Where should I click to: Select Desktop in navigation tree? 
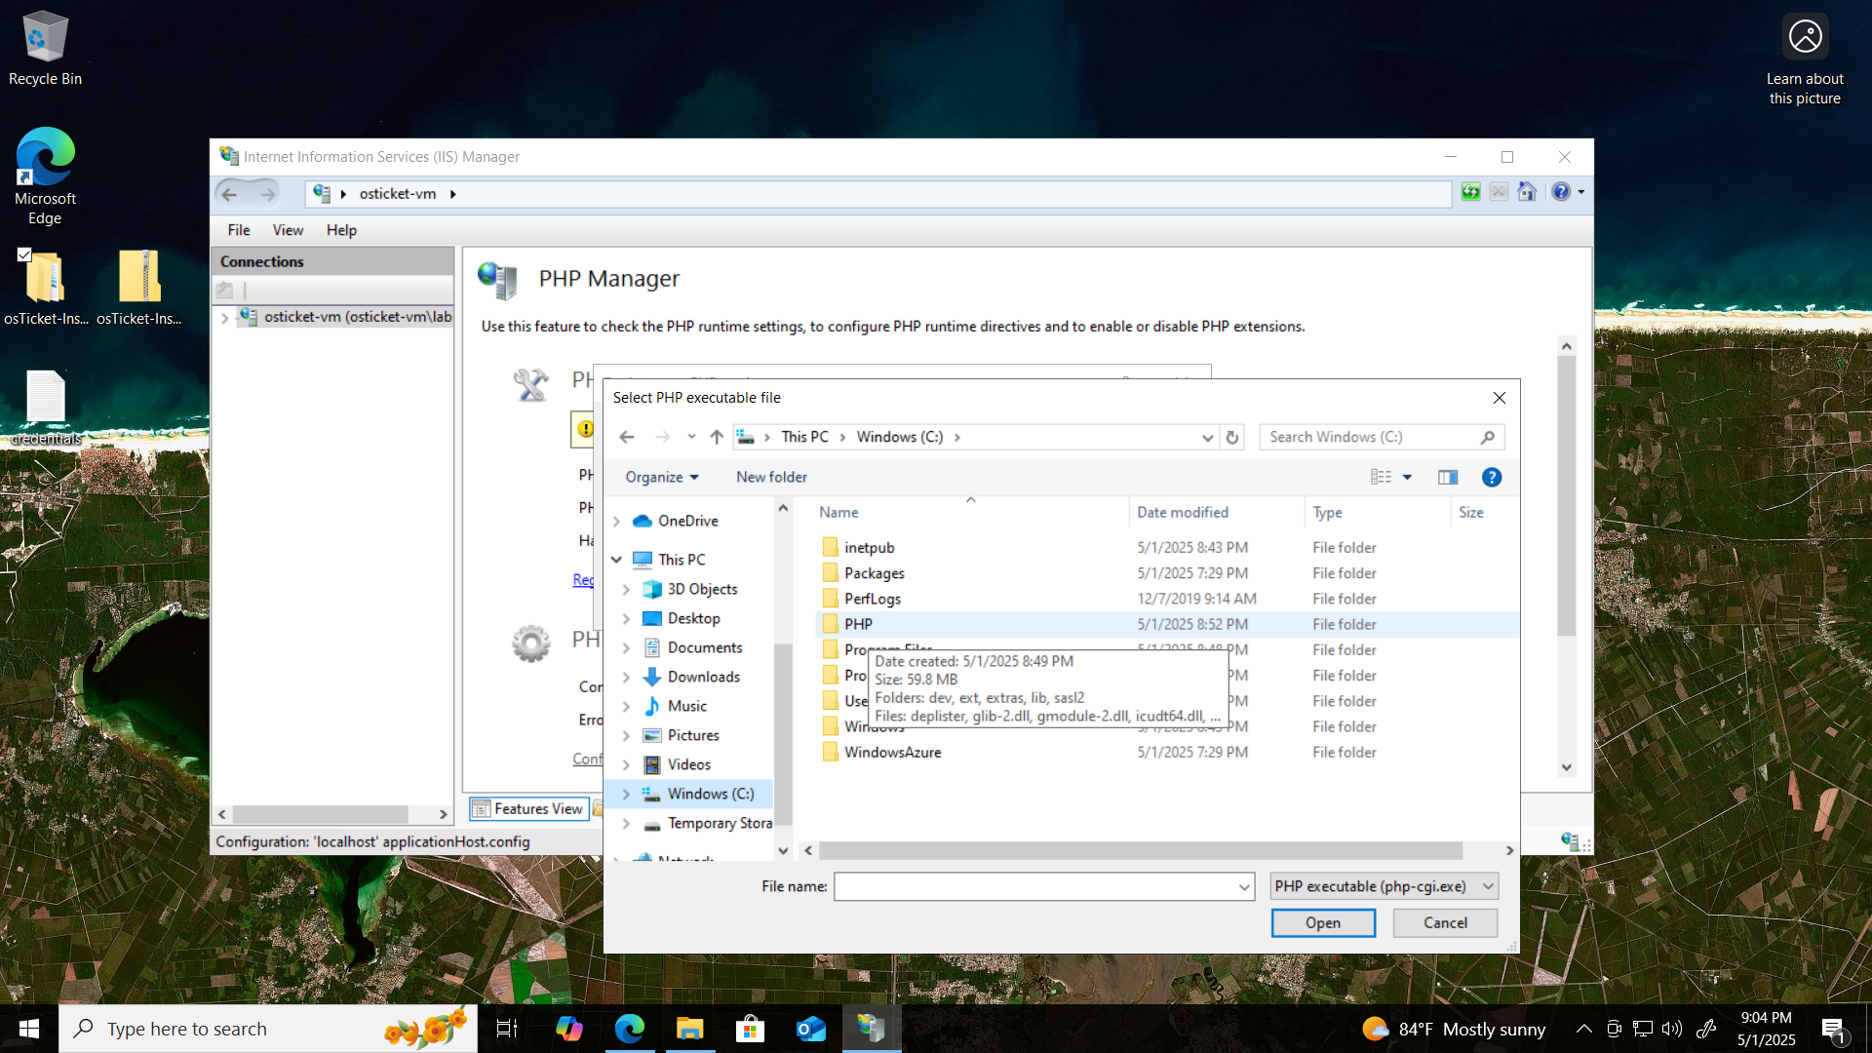point(693,619)
